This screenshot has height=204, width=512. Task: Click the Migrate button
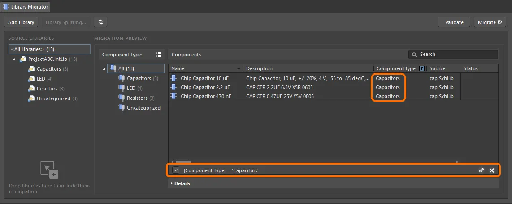490,22
